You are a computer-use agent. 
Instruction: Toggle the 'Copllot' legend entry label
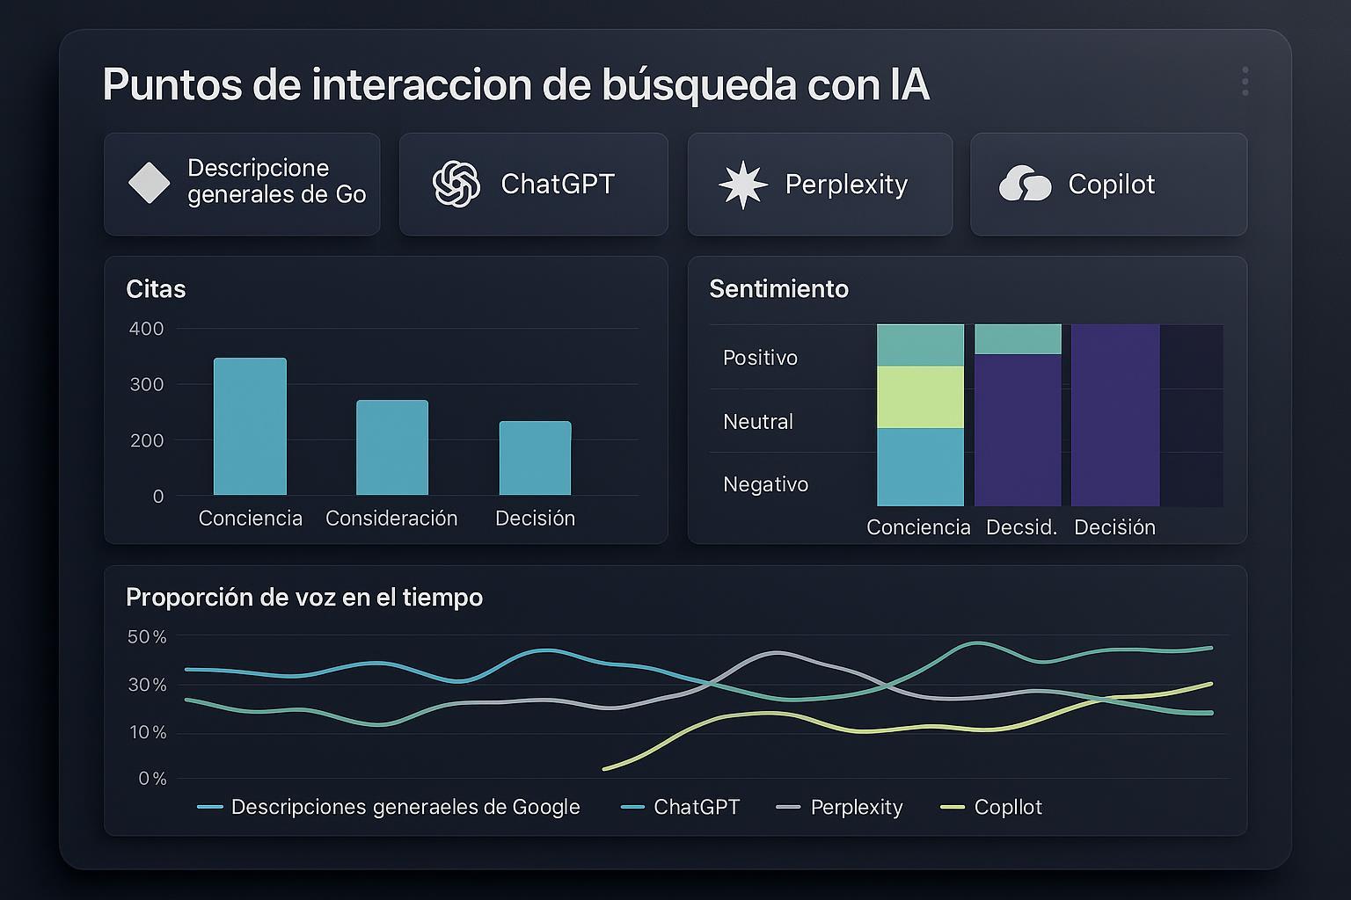pos(1008,808)
